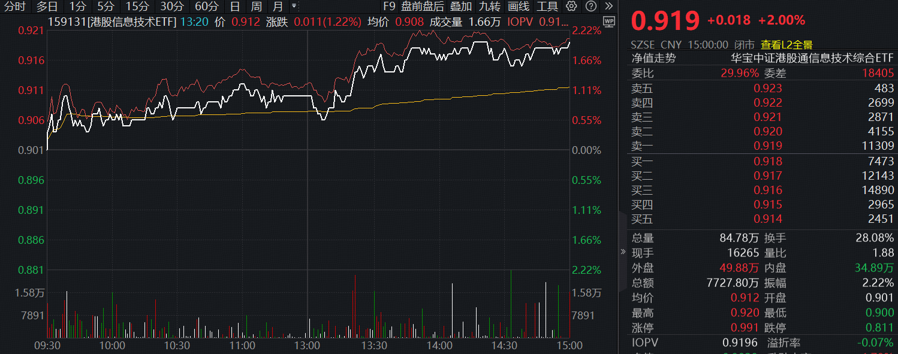Show the 日 daily K-line chart

(235, 7)
